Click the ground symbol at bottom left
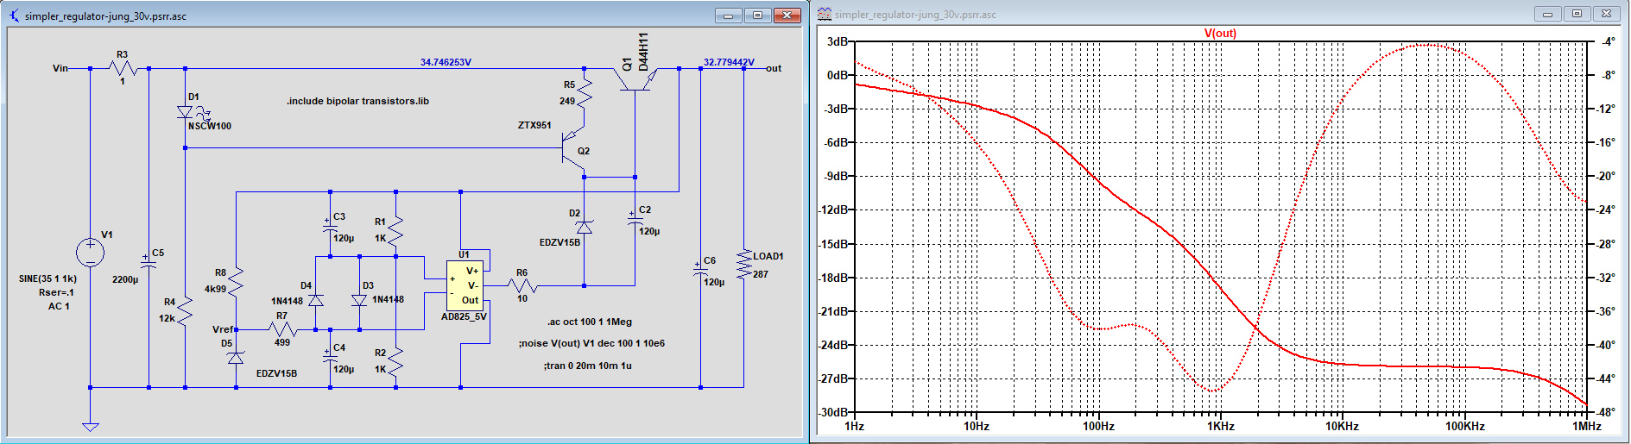The image size is (1631, 444). point(90,426)
